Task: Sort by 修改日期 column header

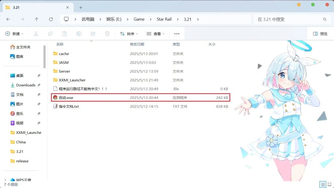Action: click(137, 44)
